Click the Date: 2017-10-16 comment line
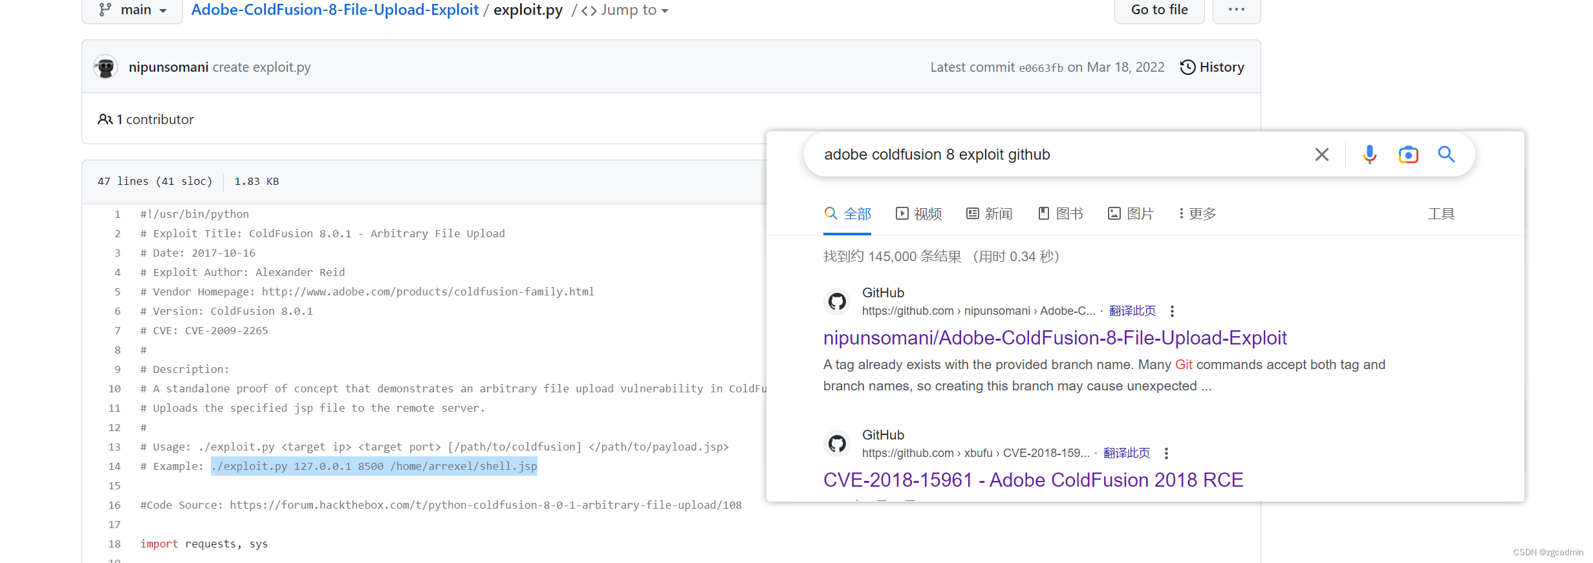Screen dimensions: 1593x563 (198, 253)
